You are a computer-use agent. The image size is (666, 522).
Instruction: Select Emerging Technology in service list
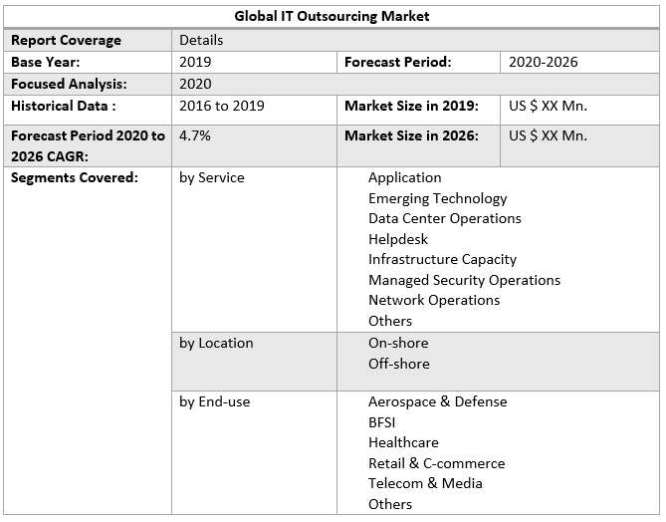pos(437,198)
